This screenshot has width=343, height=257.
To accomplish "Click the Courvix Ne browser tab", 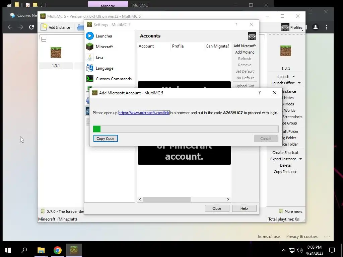I will coord(23,15).
